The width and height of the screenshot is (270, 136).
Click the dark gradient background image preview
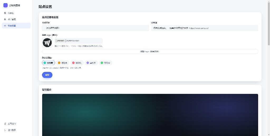tap(150, 115)
